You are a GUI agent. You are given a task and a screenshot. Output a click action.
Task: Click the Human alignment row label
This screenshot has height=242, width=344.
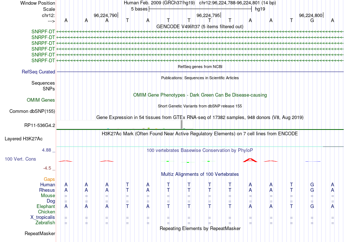47,185
